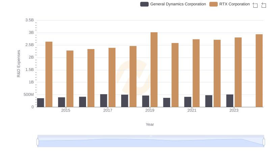This screenshot has height=155, width=270.
Task: Click the rightmost RTX bar after 2023
Action: coord(259,71)
